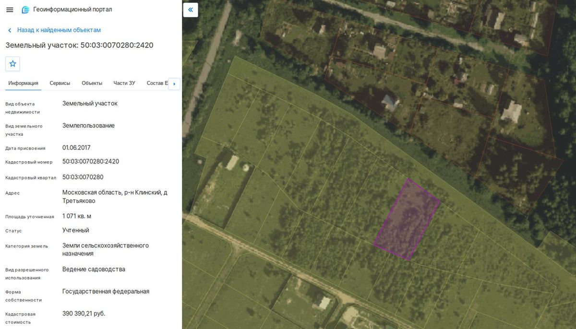Click the Дата присвоения label

(25, 148)
